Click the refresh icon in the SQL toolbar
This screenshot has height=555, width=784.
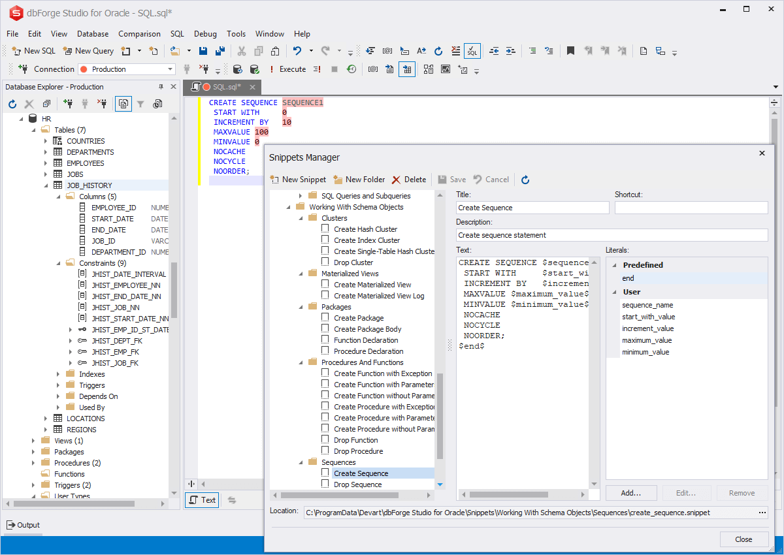438,51
